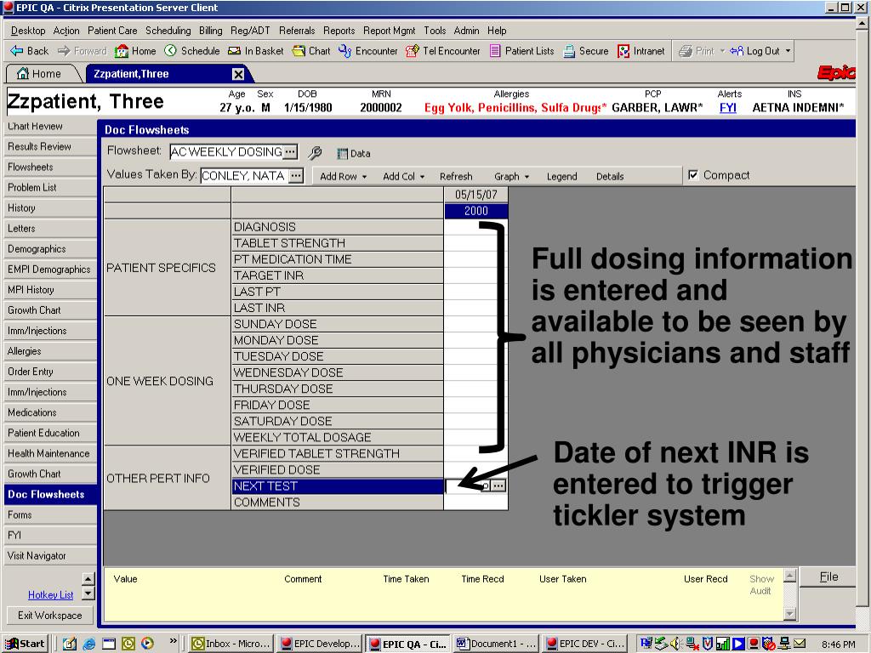Click the Refresh button

point(456,177)
